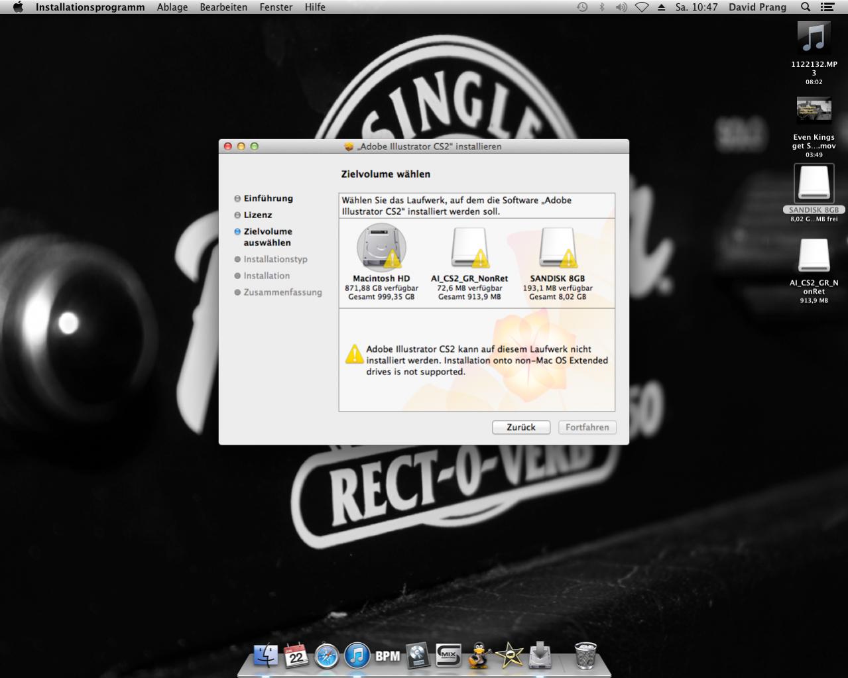Close the Adobe Illustrator CS2 installer window
The height and width of the screenshot is (678, 848).
pos(228,146)
